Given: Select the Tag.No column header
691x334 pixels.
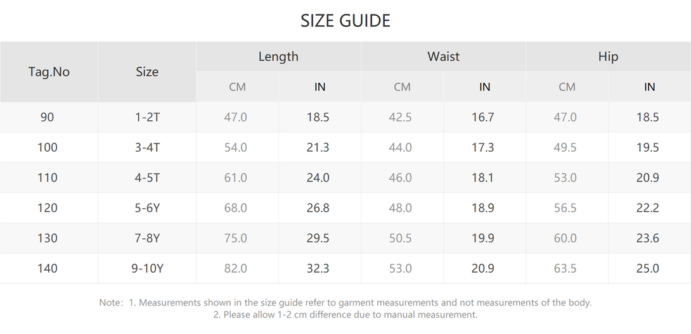Looking at the screenshot, I should (49, 71).
